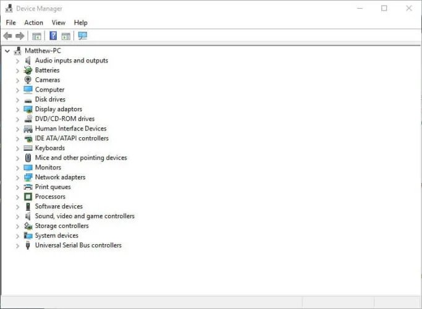
Task: Select Human Interface Devices label
Action: click(x=71, y=129)
